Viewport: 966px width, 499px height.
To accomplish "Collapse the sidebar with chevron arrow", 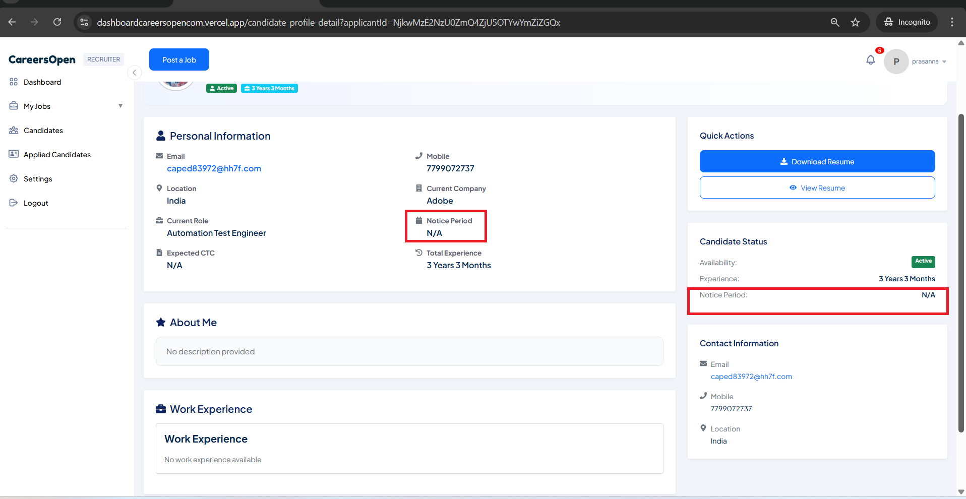I will click(x=134, y=73).
